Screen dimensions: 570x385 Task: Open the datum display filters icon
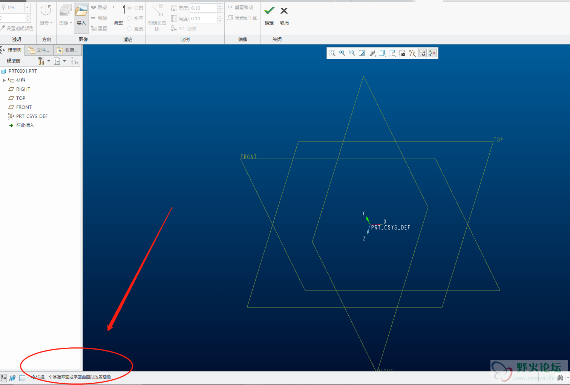(x=412, y=53)
